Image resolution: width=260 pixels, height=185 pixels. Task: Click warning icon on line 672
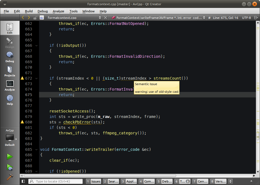tap(22, 78)
